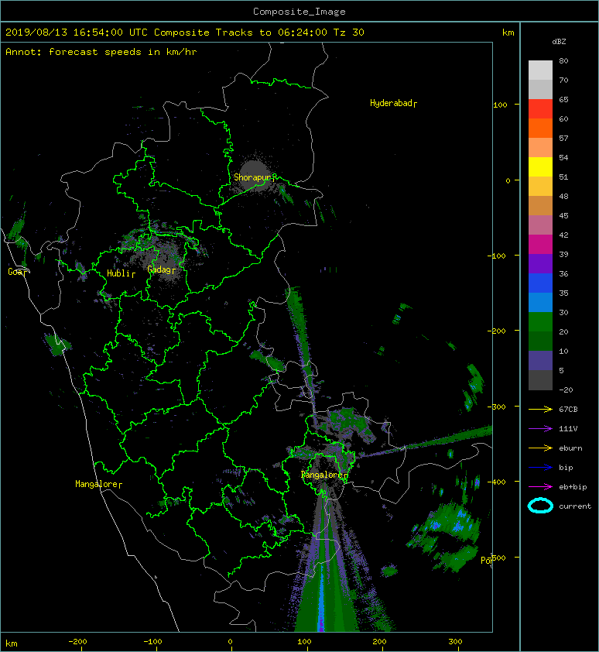Select the Mangalore city label
This screenshot has height=652, width=599.
pos(98,484)
